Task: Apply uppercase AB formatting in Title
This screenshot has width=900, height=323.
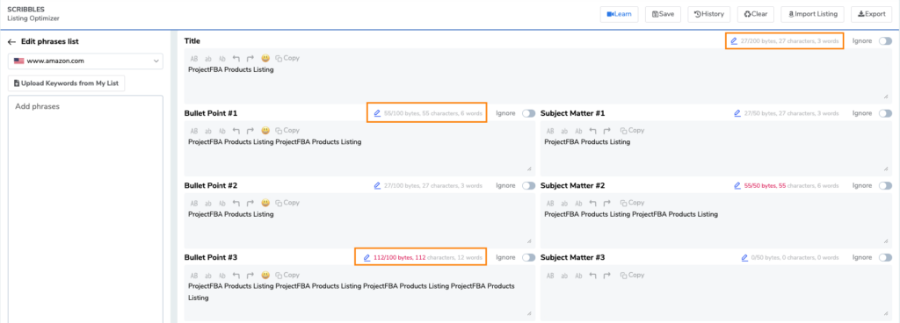Action: [194, 59]
